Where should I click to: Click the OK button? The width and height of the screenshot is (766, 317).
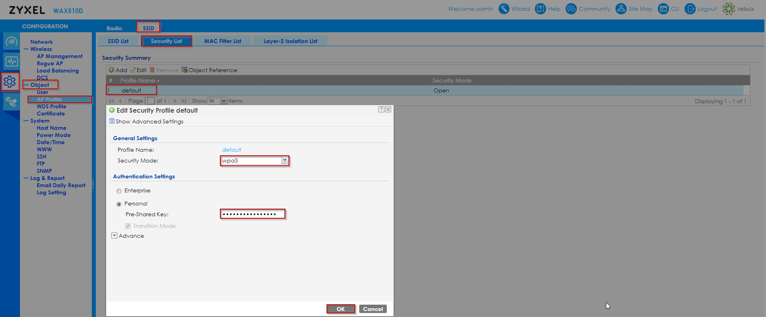tap(340, 309)
